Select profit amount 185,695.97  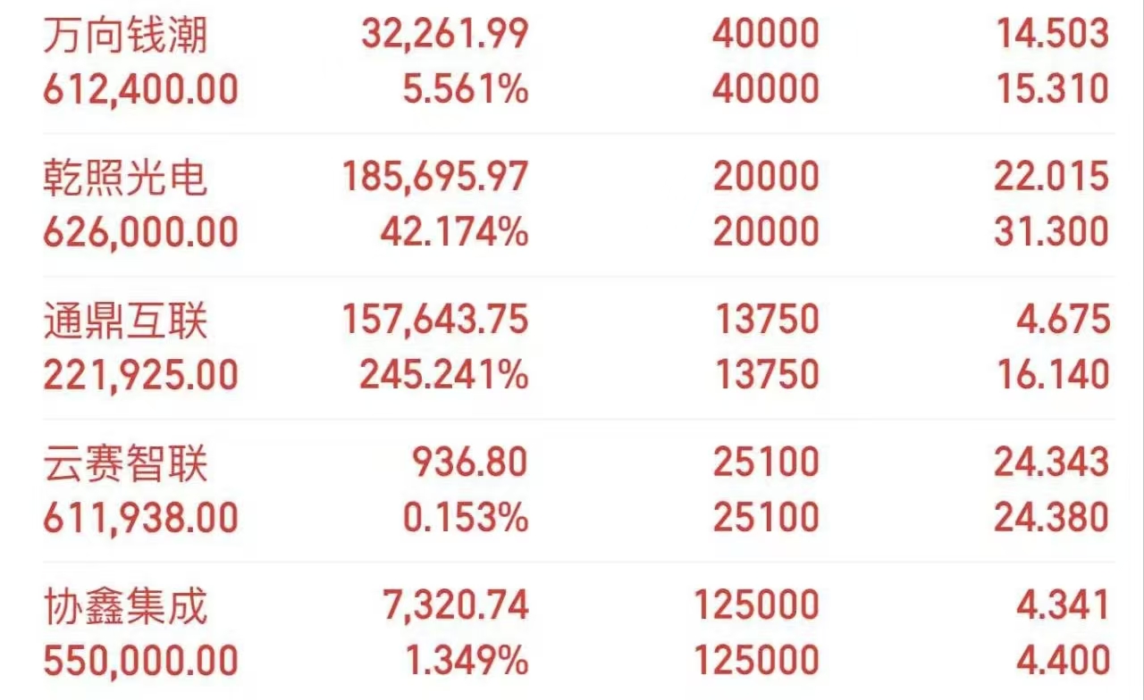[x=435, y=178]
